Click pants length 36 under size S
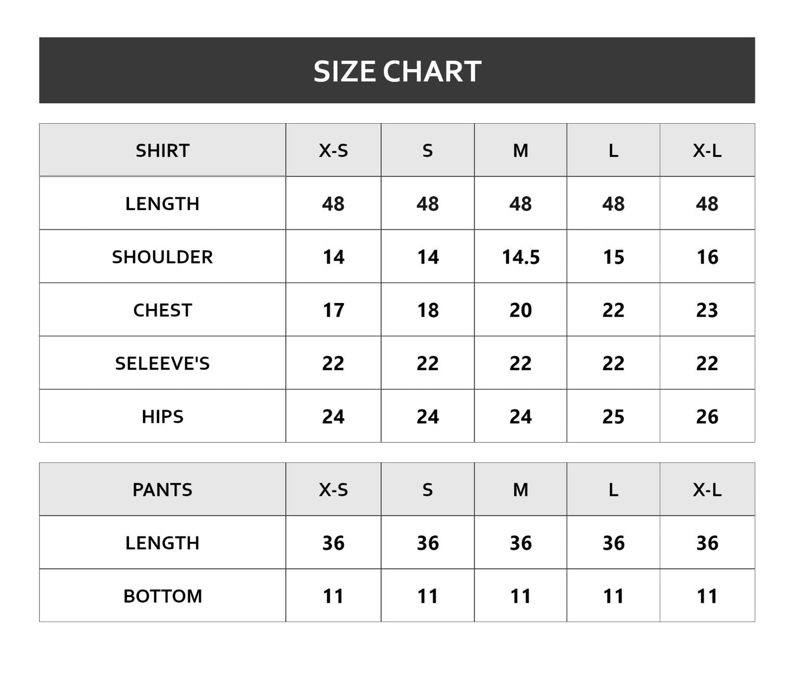This screenshot has width=794, height=684. point(427,543)
